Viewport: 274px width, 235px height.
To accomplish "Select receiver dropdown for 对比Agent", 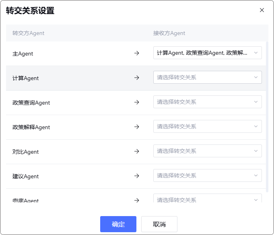I will (x=207, y=151).
